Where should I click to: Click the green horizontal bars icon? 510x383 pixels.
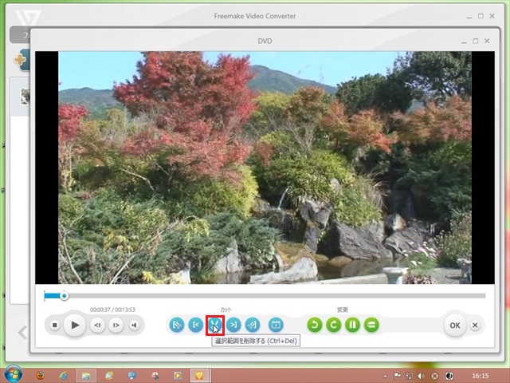coord(371,325)
